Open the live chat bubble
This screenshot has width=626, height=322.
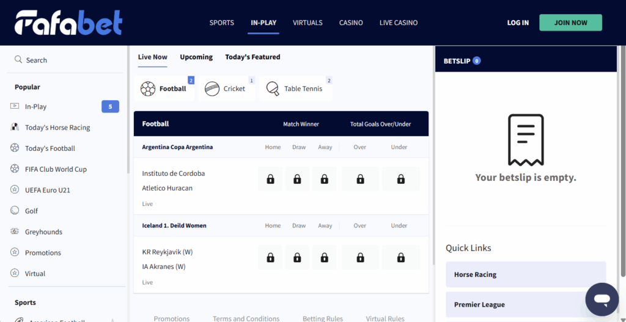point(602,299)
